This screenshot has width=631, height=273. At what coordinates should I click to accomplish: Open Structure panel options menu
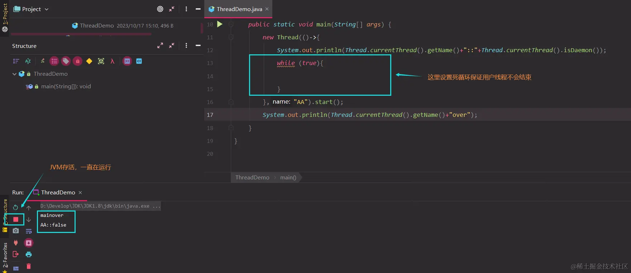tap(186, 45)
